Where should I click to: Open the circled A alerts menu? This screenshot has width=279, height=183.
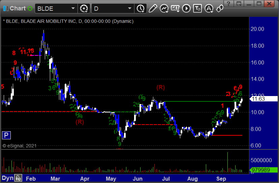[209, 8]
